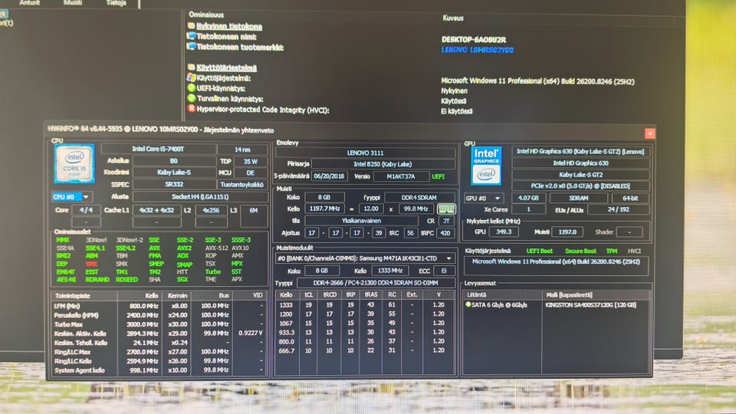Click the green check icon for UEFI-käynnistys
This screenshot has width=736, height=414.
[x=192, y=87]
